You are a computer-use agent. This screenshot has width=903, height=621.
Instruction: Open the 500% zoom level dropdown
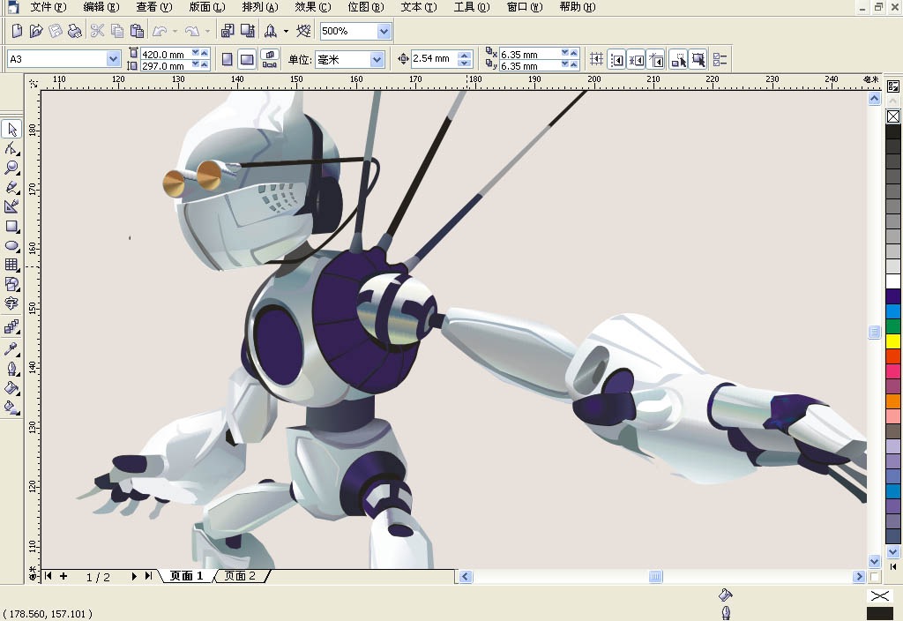[384, 32]
